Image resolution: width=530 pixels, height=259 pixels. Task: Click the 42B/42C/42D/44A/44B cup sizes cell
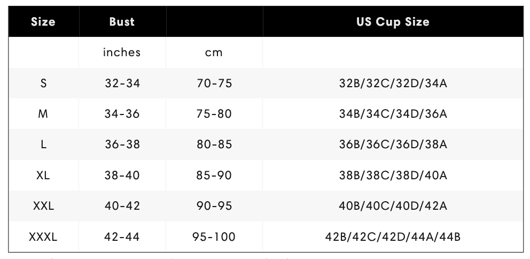click(x=393, y=237)
